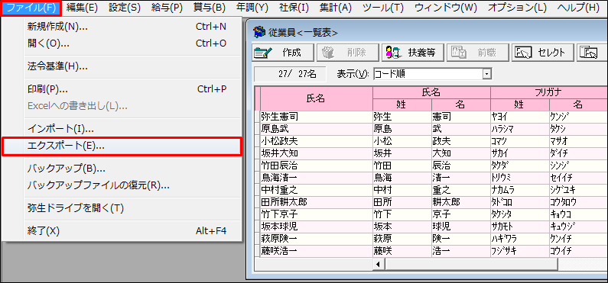The image size is (608, 283).
Task: Select the 中村重之 name cell
Action: (x=316, y=190)
